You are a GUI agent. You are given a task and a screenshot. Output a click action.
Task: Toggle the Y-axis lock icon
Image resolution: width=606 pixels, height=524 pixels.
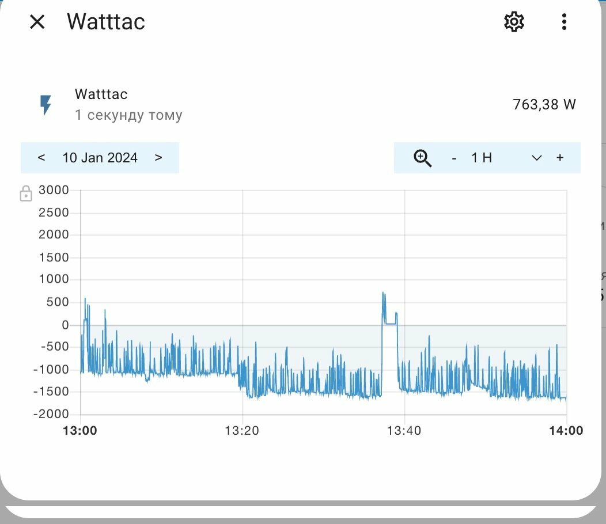pos(26,193)
